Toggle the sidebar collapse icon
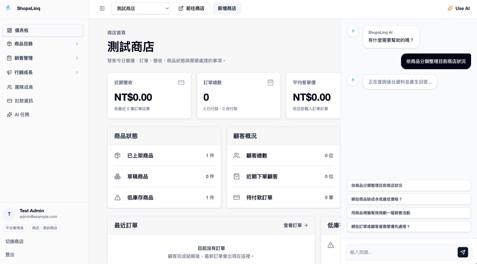 click(x=102, y=8)
